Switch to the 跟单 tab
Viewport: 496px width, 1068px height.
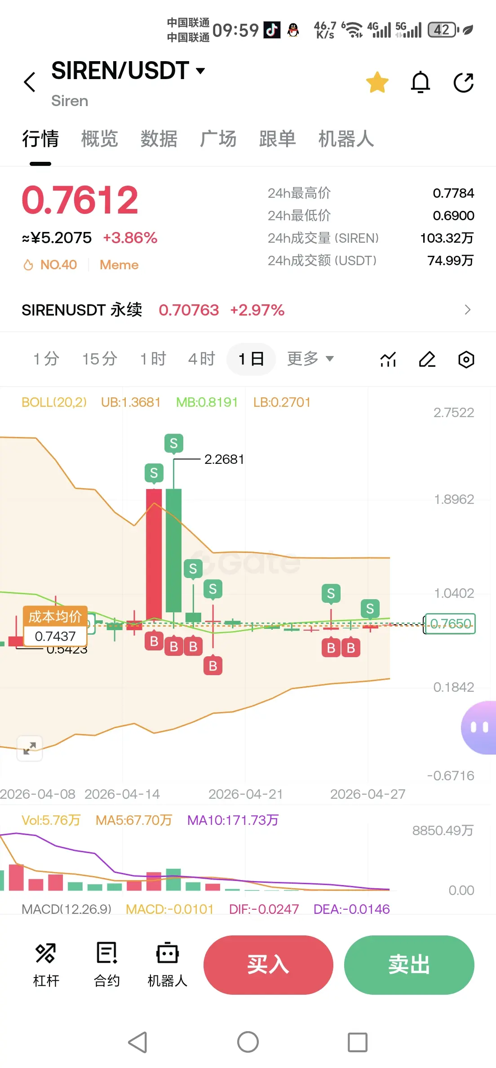click(x=277, y=138)
